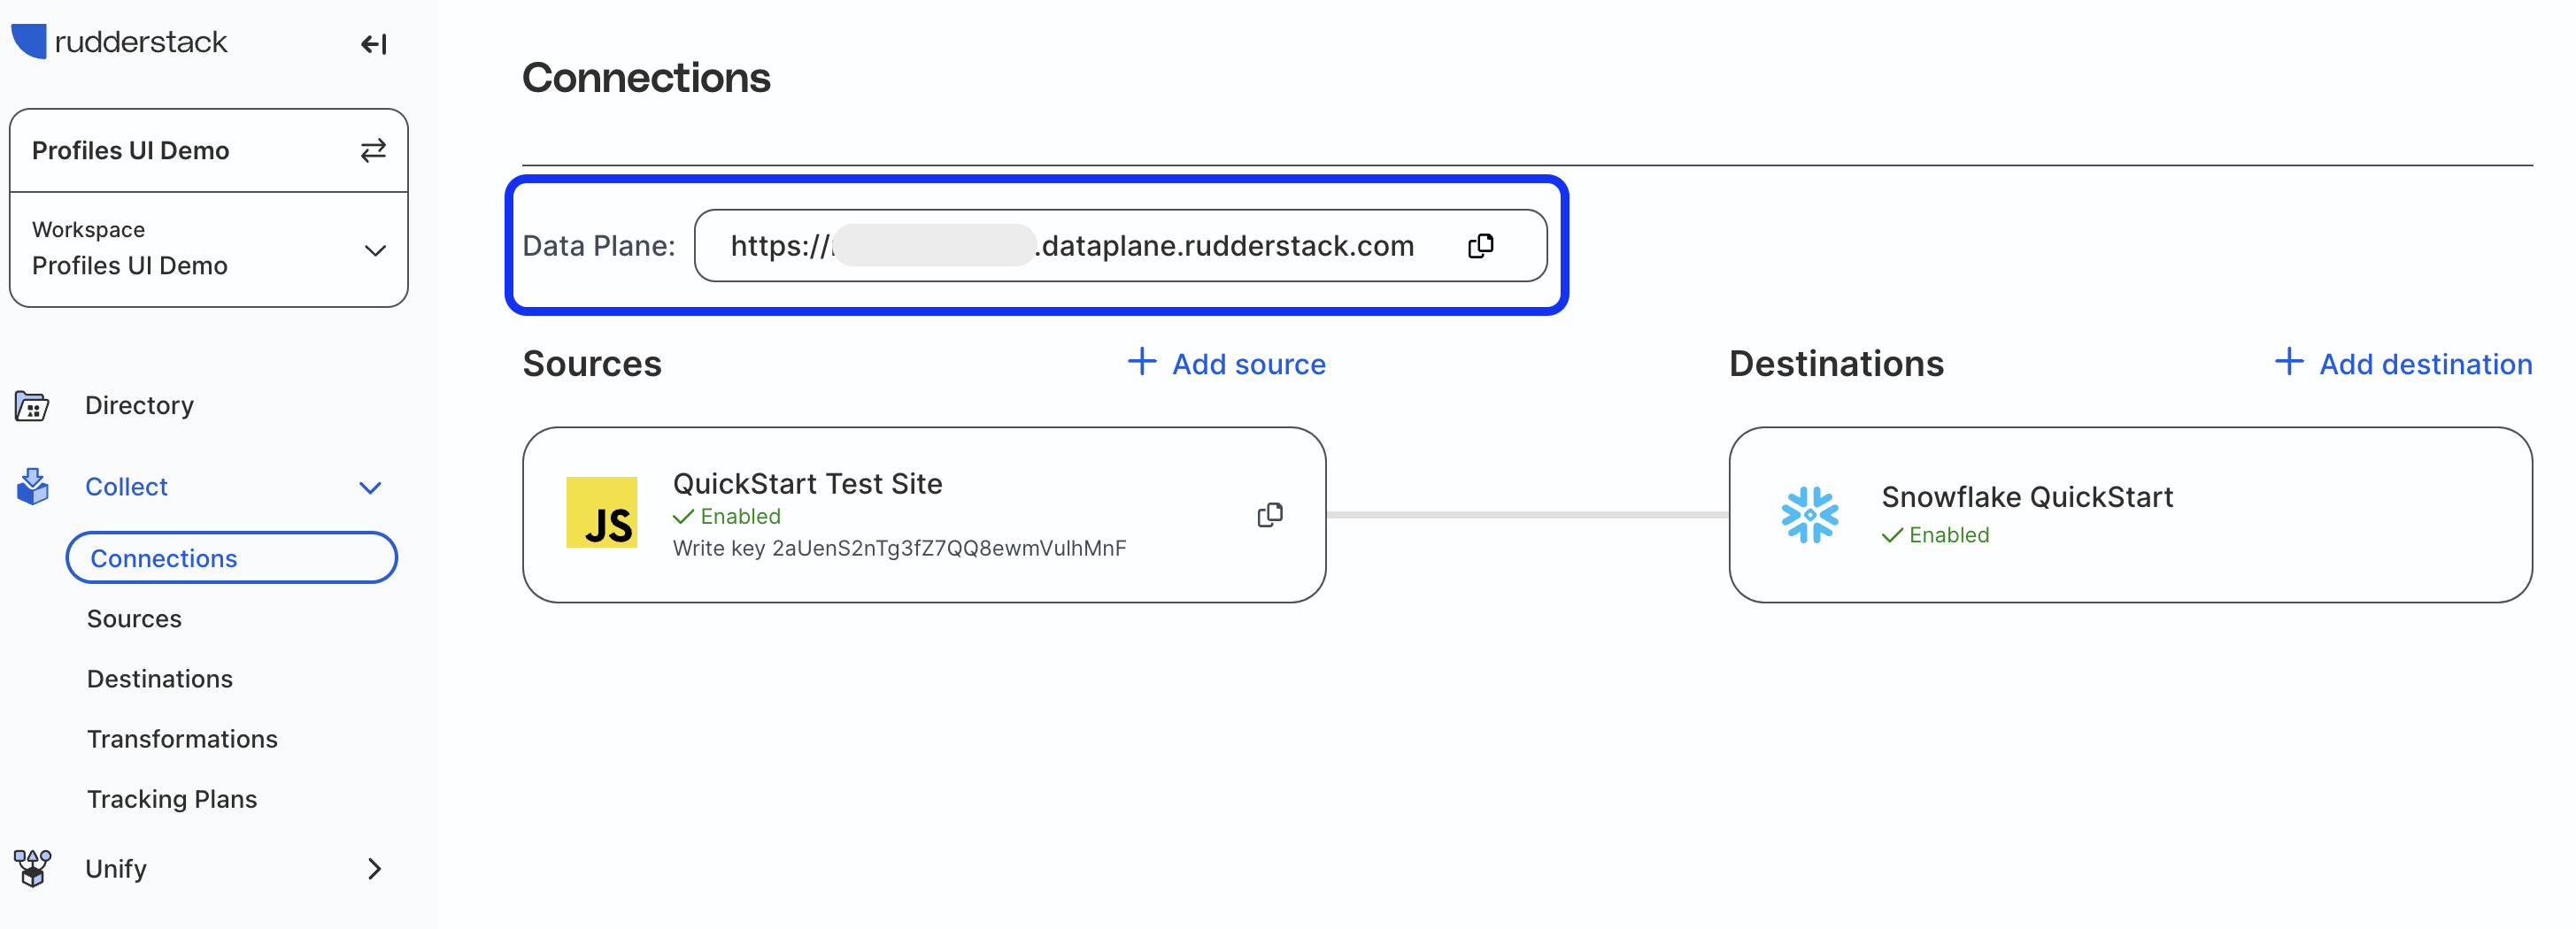Copy the QuickStart Test Site write key
Image resolution: width=2576 pixels, height=929 pixels.
click(1270, 515)
